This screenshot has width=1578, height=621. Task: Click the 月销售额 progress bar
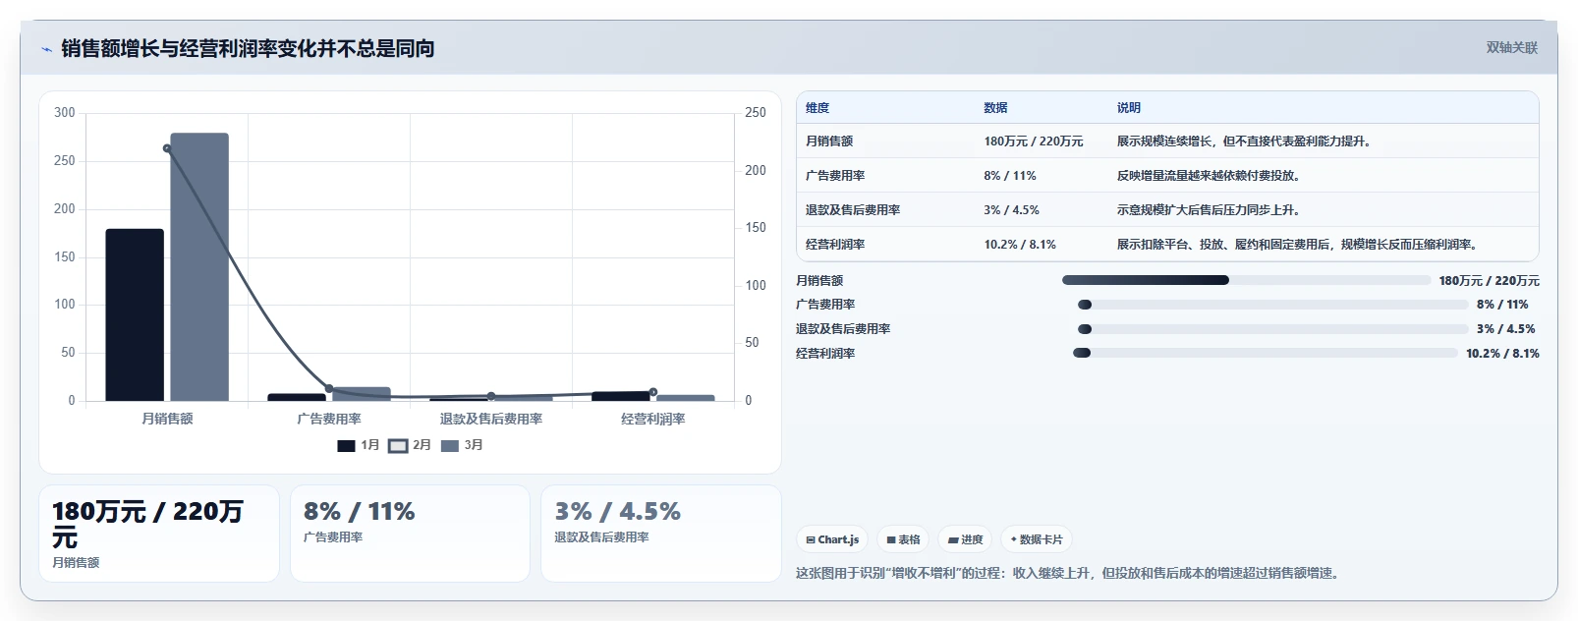1246,280
